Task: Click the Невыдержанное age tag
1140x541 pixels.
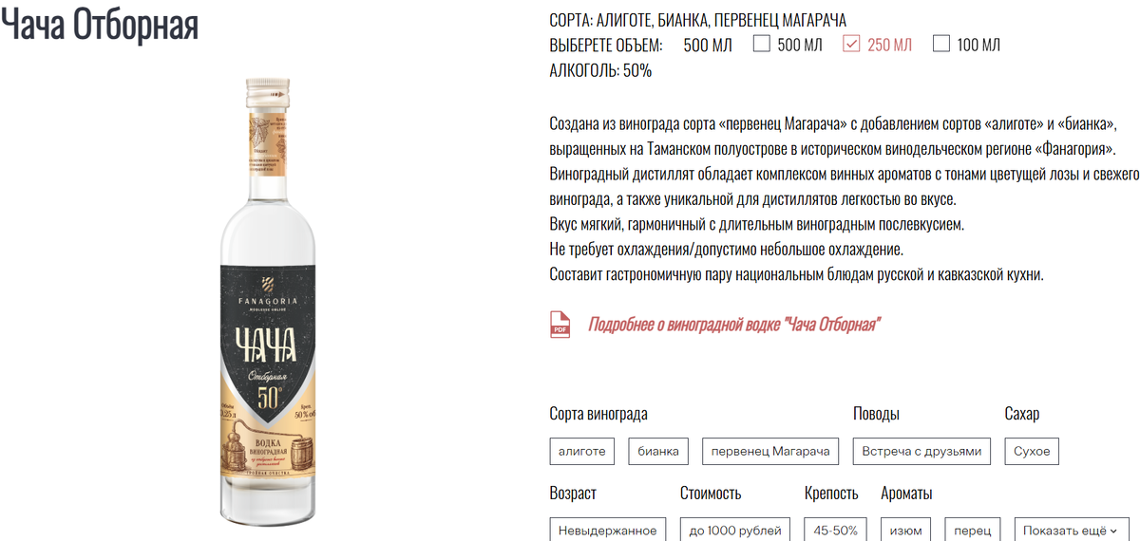Action: click(608, 531)
